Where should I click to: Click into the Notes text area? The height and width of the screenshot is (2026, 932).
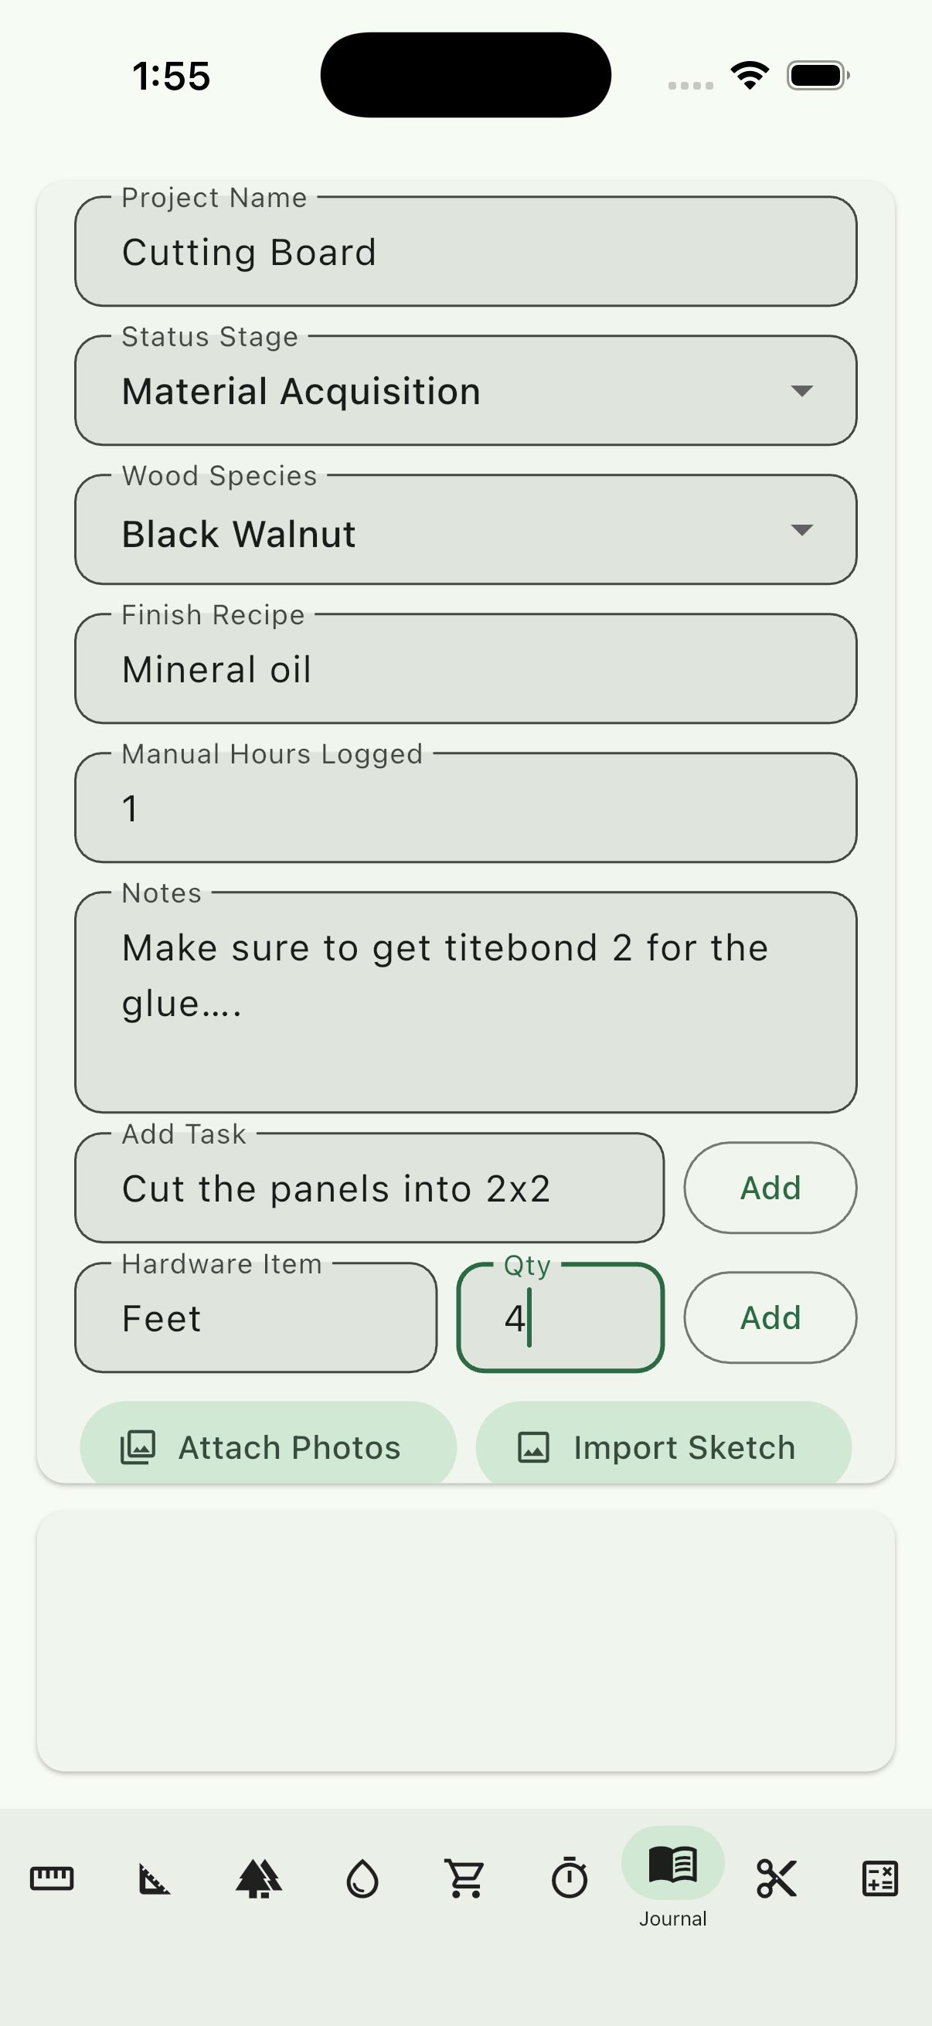[x=464, y=1003]
